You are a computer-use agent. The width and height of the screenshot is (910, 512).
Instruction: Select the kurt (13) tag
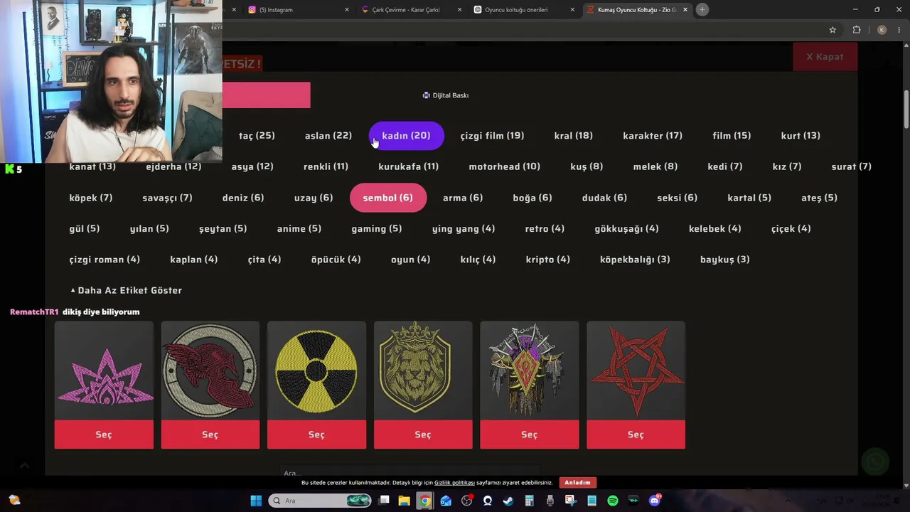801,136
